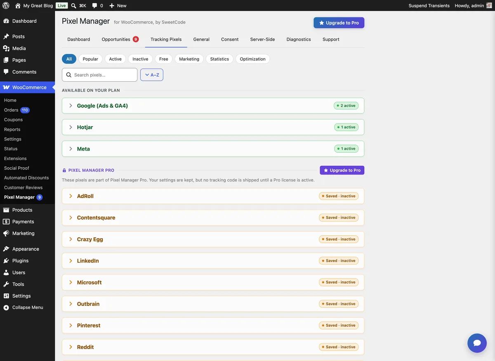Select the Active filter pill
Screen dimensions: 495x361
115,59
